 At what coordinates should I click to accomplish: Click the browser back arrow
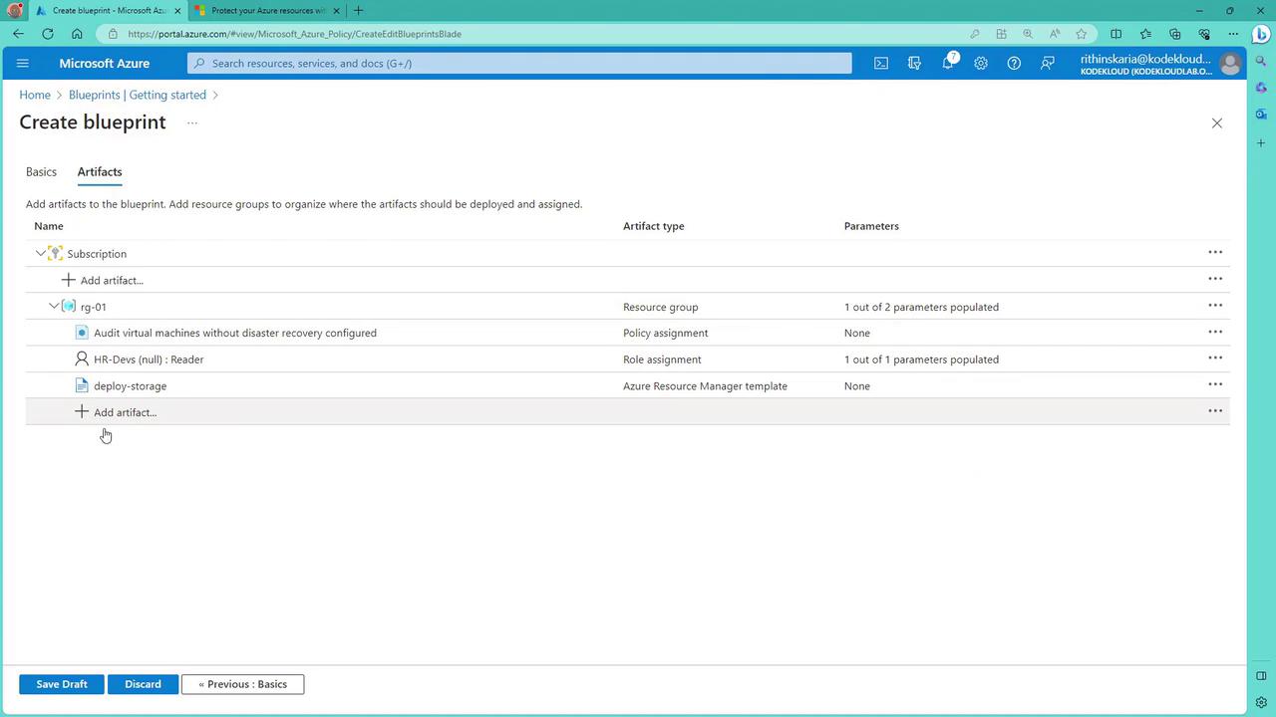19,34
